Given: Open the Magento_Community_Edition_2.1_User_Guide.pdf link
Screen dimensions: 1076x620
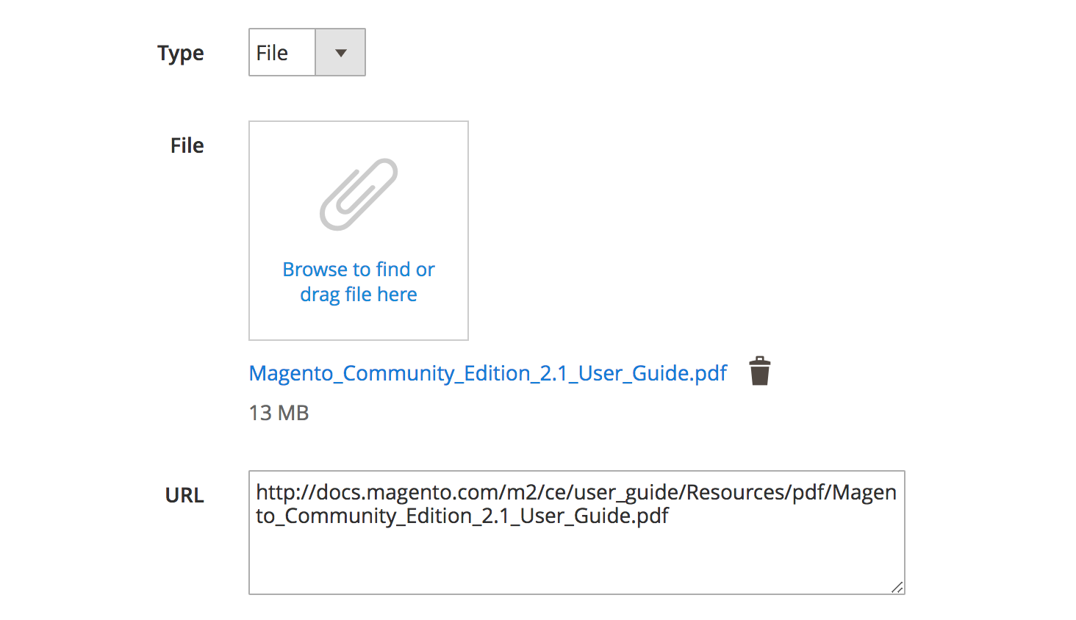Looking at the screenshot, I should pos(487,373).
